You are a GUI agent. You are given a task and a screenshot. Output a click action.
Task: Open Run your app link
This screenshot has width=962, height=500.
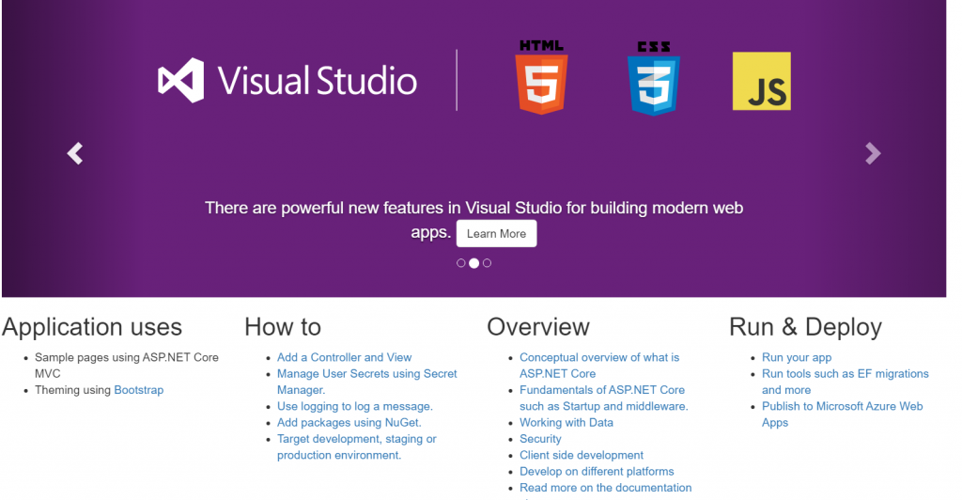[x=797, y=358]
